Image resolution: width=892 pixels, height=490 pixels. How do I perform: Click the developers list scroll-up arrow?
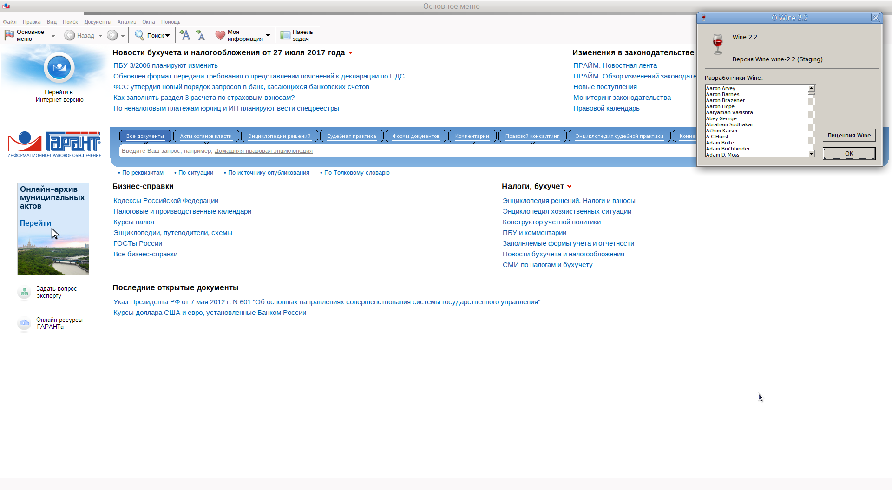tap(812, 88)
